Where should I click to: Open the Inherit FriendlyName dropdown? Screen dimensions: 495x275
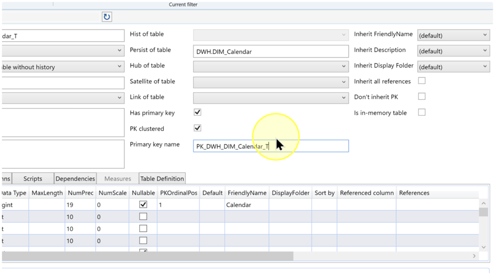454,35
